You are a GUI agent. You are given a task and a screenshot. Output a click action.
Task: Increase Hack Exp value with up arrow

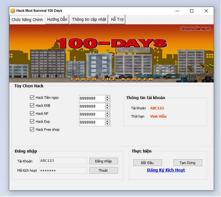[x=107, y=121]
